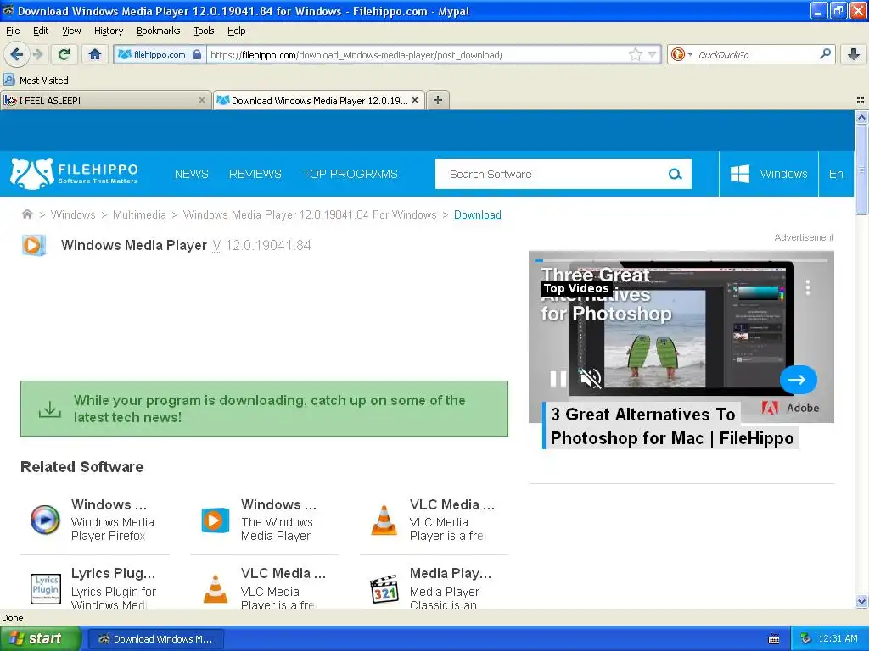This screenshot has width=869, height=651.
Task: Switch to the I FEEL ASLEEP! tab
Action: pyautogui.click(x=105, y=100)
